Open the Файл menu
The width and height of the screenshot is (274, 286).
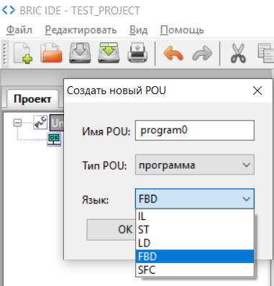click(x=19, y=30)
